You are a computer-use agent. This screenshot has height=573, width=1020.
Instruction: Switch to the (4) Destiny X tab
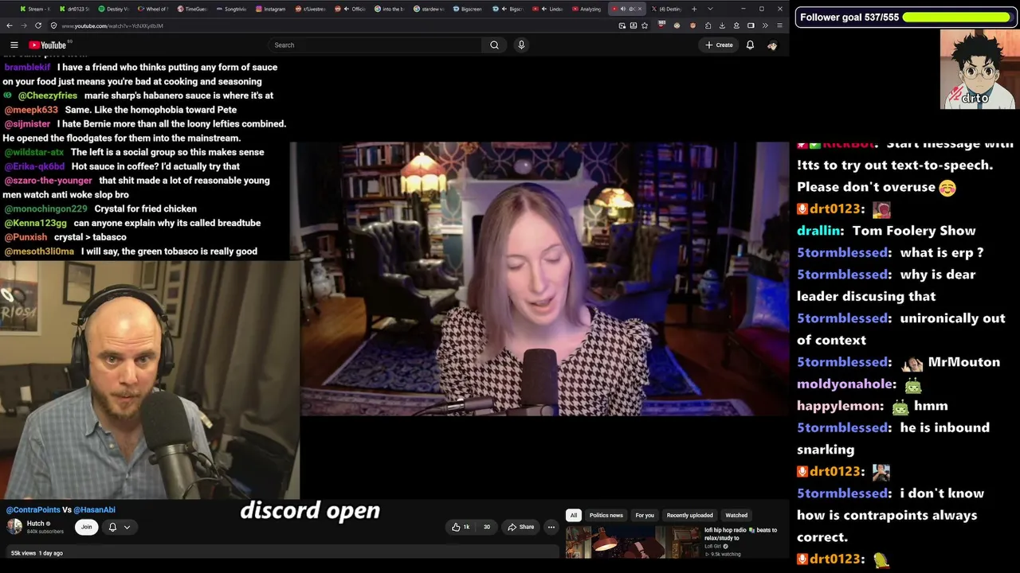666,9
